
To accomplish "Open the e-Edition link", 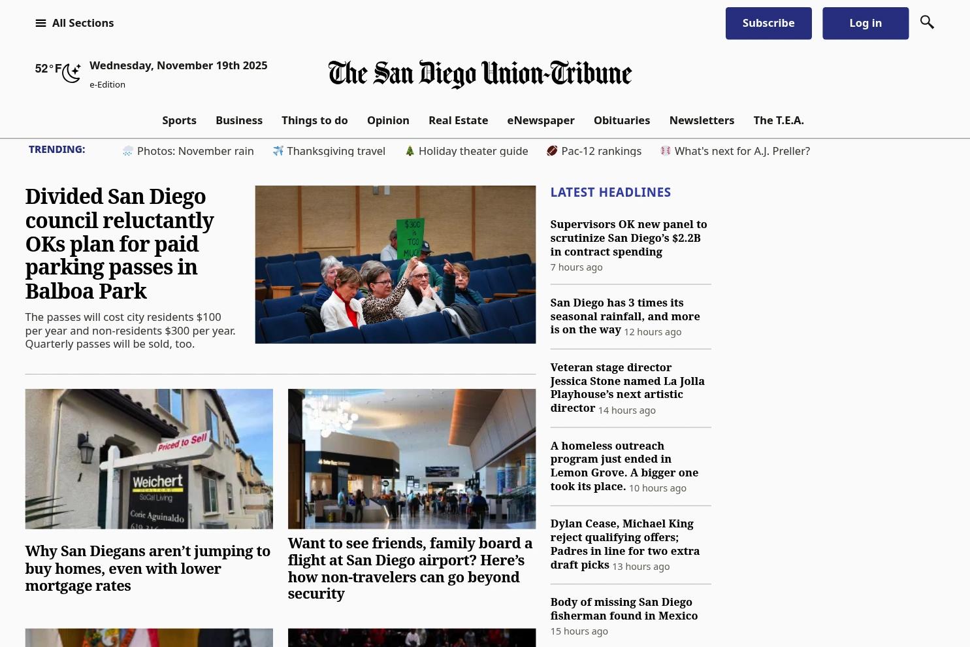I will tap(107, 84).
